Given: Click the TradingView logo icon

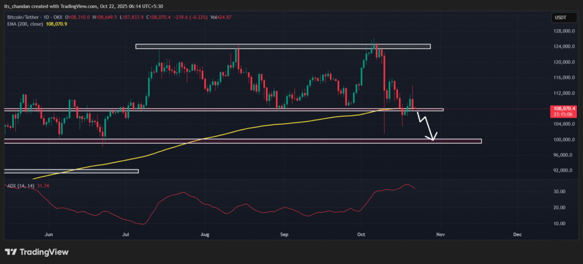Looking at the screenshot, I should coord(12,252).
